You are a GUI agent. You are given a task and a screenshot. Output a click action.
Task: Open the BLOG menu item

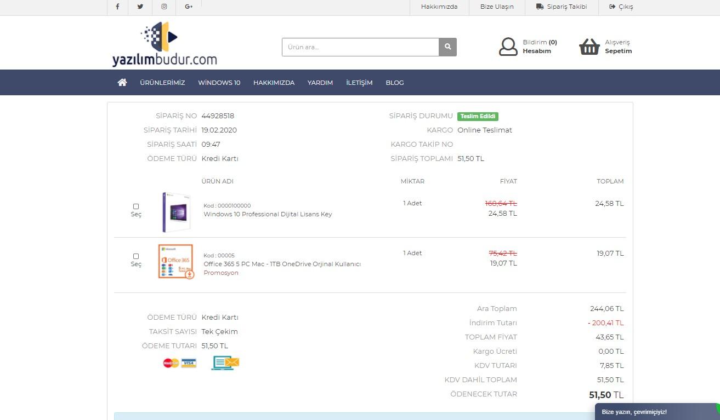(x=395, y=83)
